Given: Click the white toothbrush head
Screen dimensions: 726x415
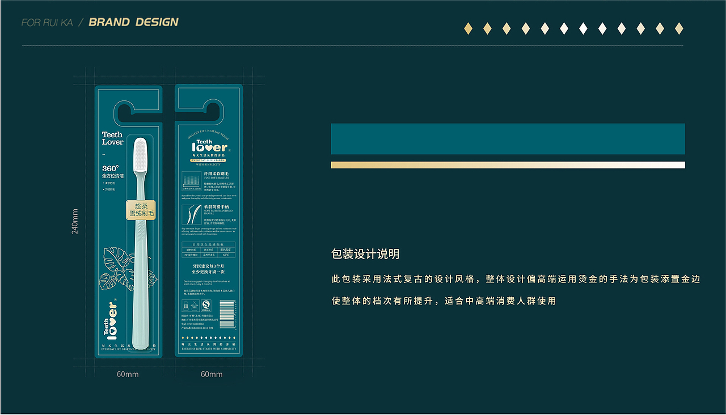Looking at the screenshot, I should [141, 156].
